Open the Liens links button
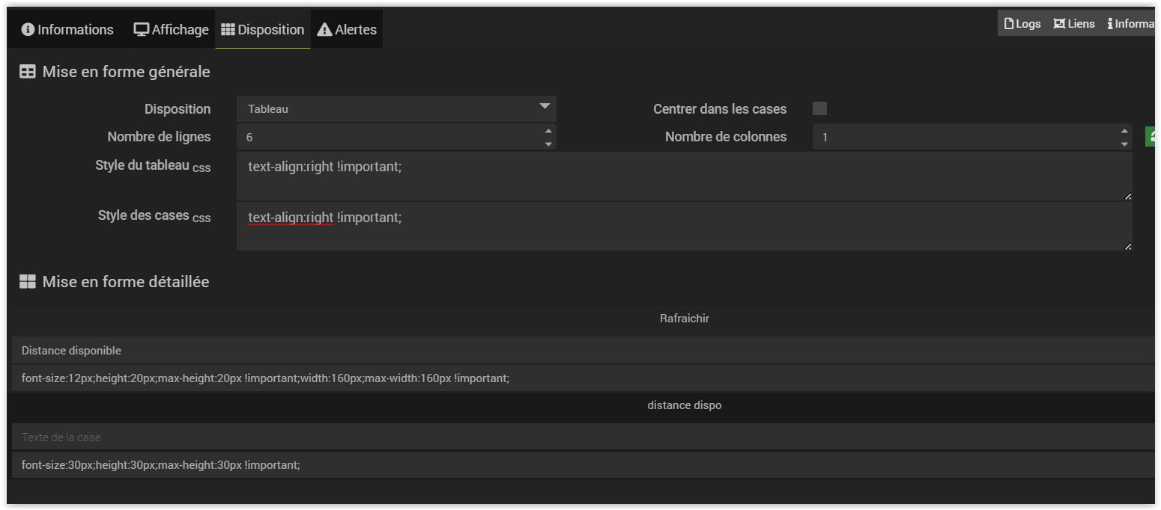This screenshot has width=1161, height=510. coord(1073,24)
